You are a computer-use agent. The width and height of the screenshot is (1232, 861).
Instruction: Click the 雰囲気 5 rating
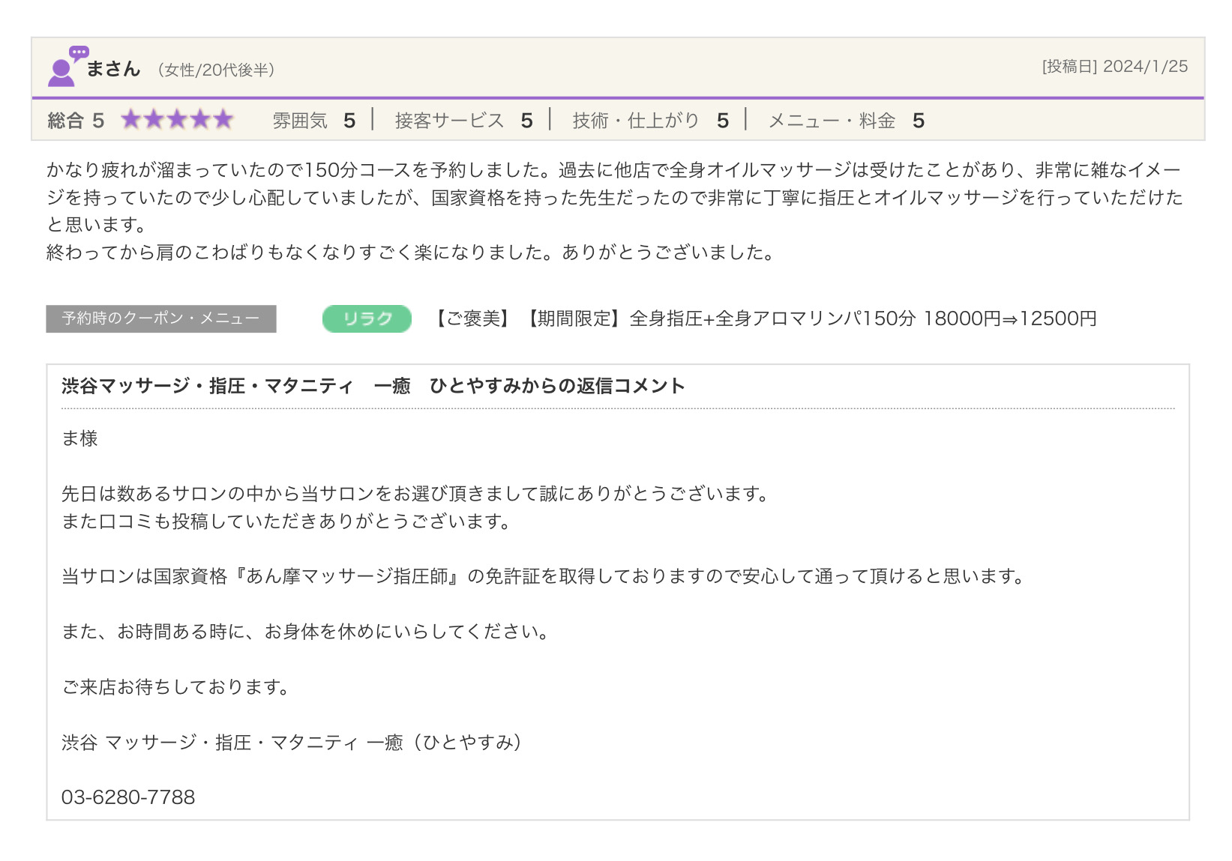[x=314, y=121]
